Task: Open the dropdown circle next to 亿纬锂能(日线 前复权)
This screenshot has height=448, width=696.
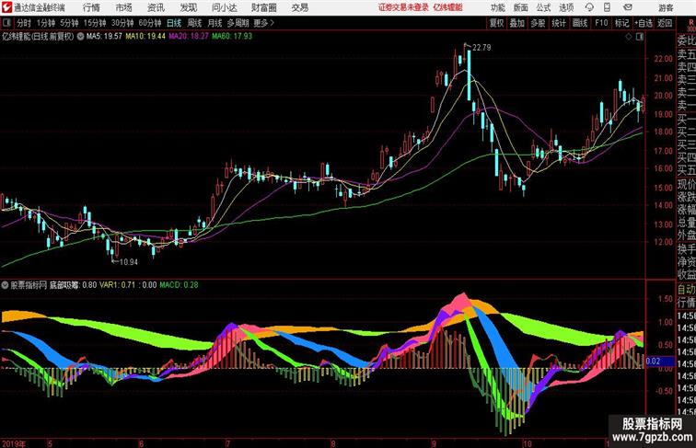Action: [80, 37]
